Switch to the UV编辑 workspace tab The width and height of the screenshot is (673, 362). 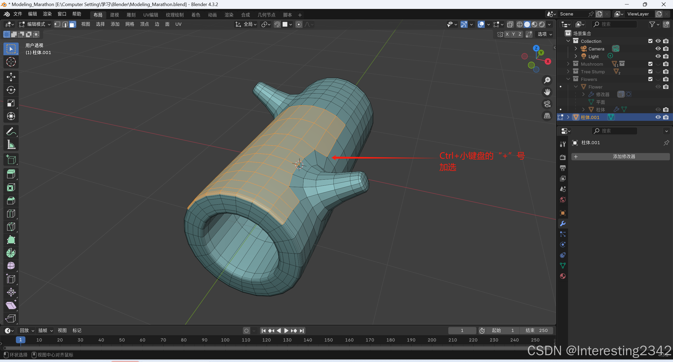click(x=150, y=15)
